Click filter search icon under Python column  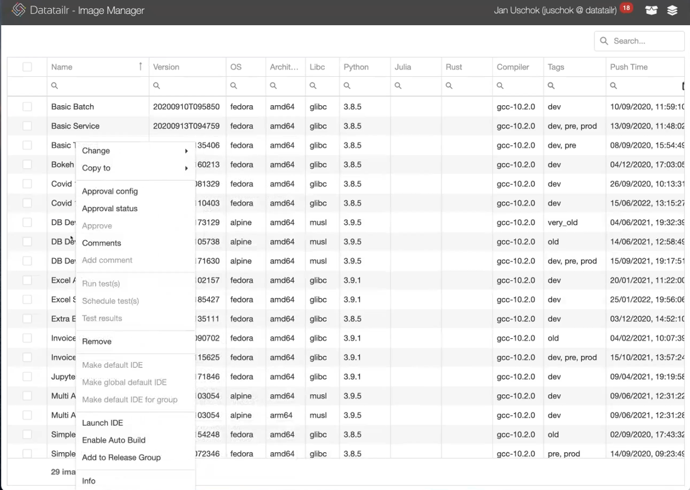(347, 86)
